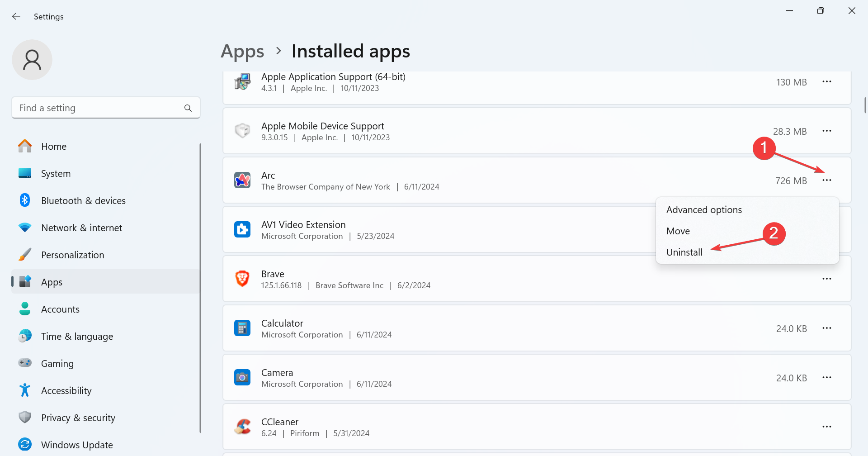Choose Advanced options from the menu
Viewport: 868px width, 456px height.
pyautogui.click(x=747, y=210)
